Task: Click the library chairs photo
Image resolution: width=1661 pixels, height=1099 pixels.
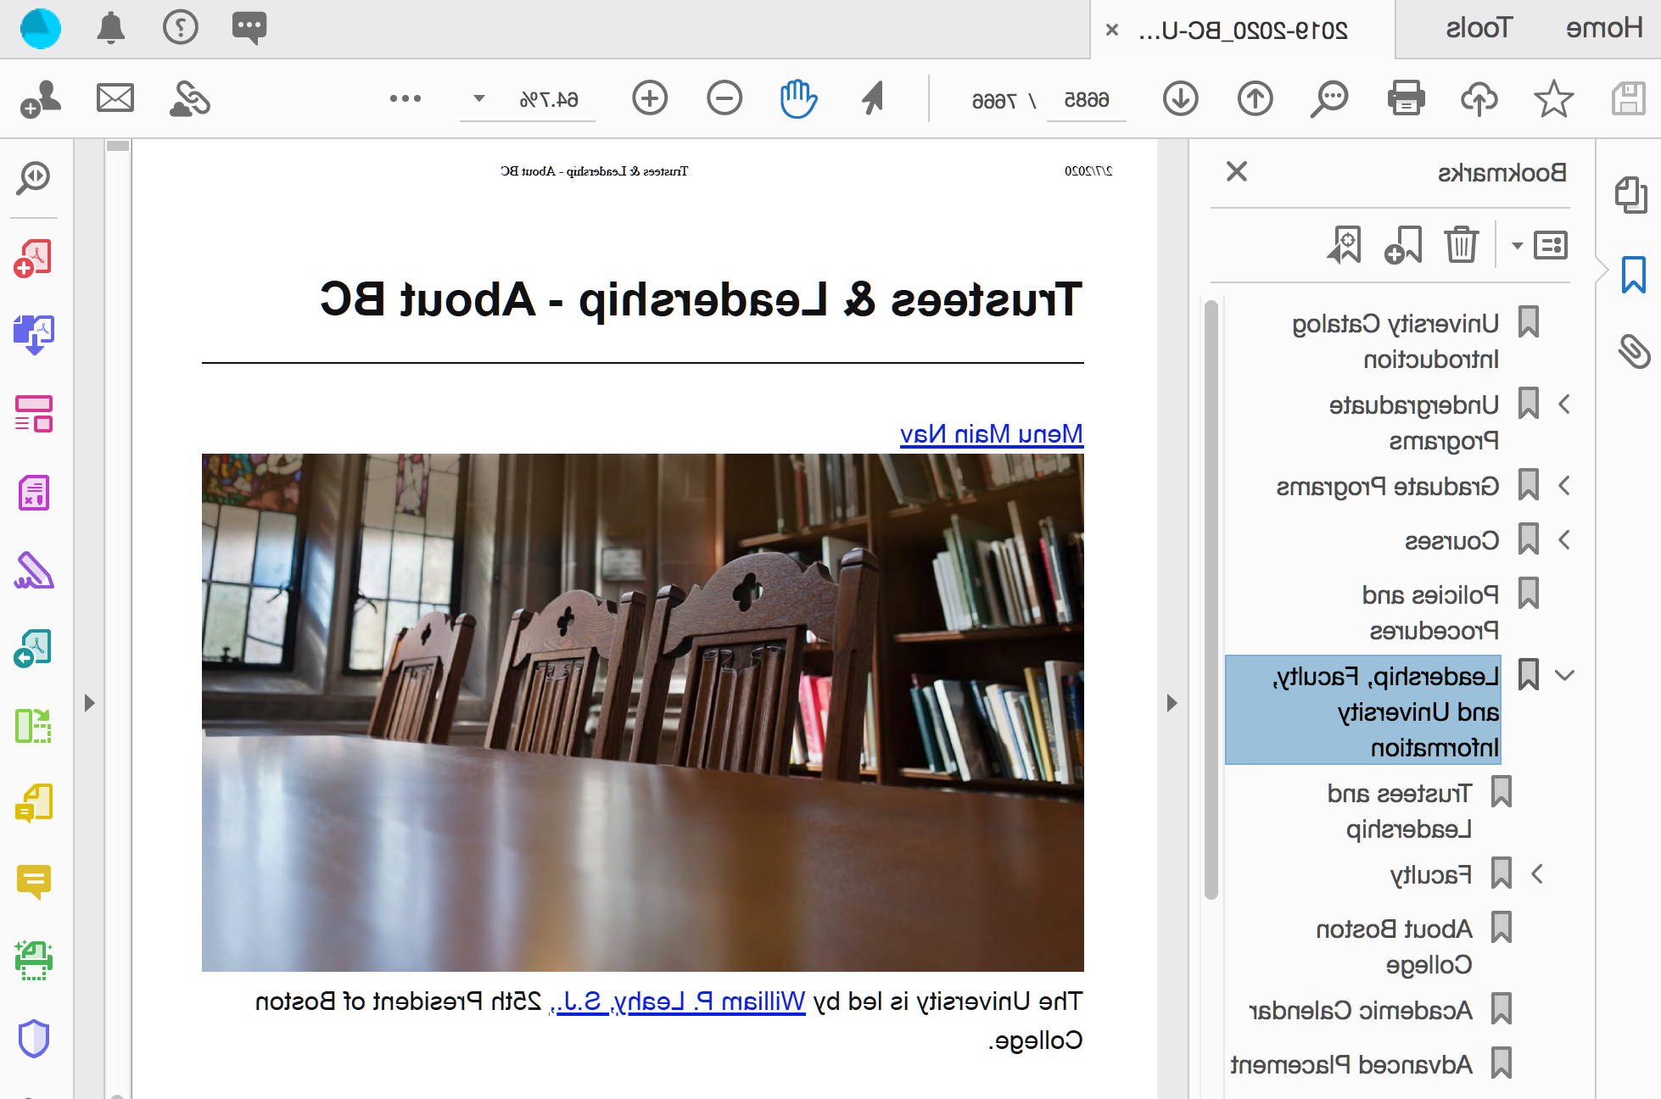Action: pos(642,712)
